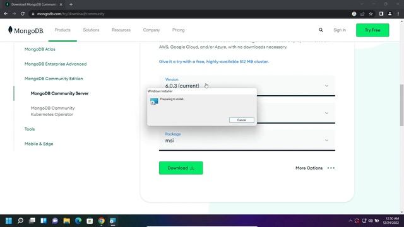Open the Company menu
The width and height of the screenshot is (404, 227).
[x=151, y=30]
